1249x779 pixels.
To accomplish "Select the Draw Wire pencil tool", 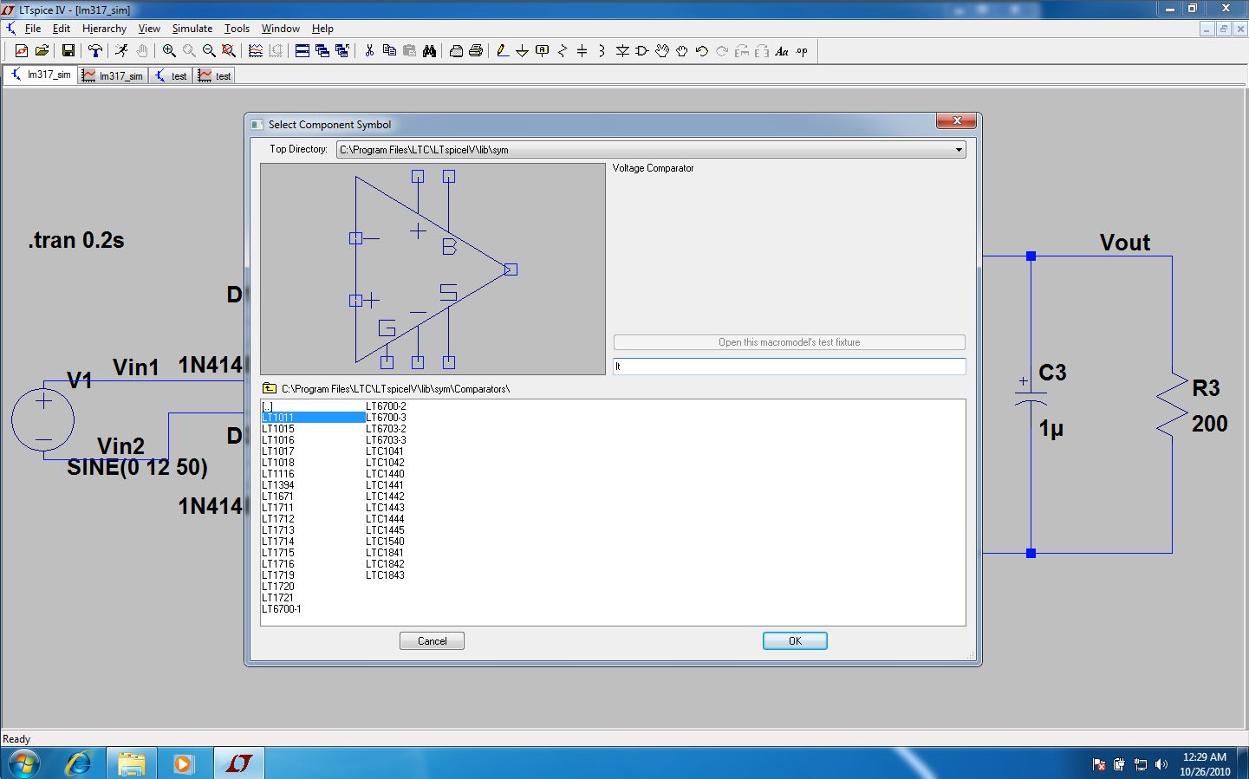I will [503, 51].
